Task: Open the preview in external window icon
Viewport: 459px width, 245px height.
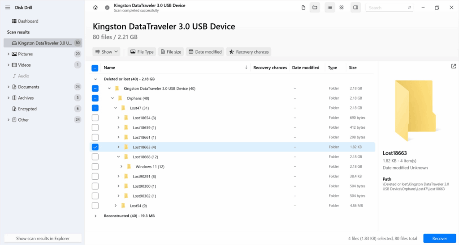Action: pos(454,66)
